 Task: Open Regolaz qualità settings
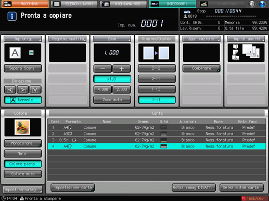[x=68, y=39]
